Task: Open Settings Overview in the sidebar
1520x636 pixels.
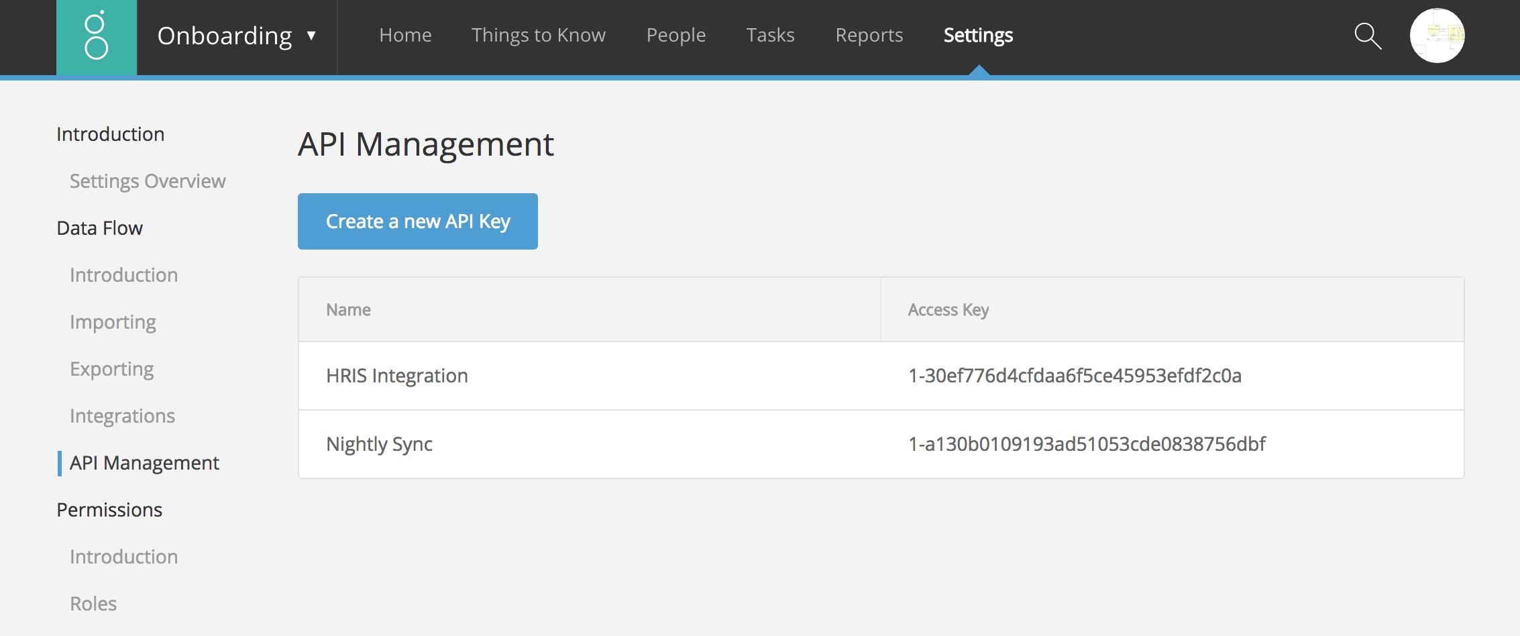Action: [148, 181]
